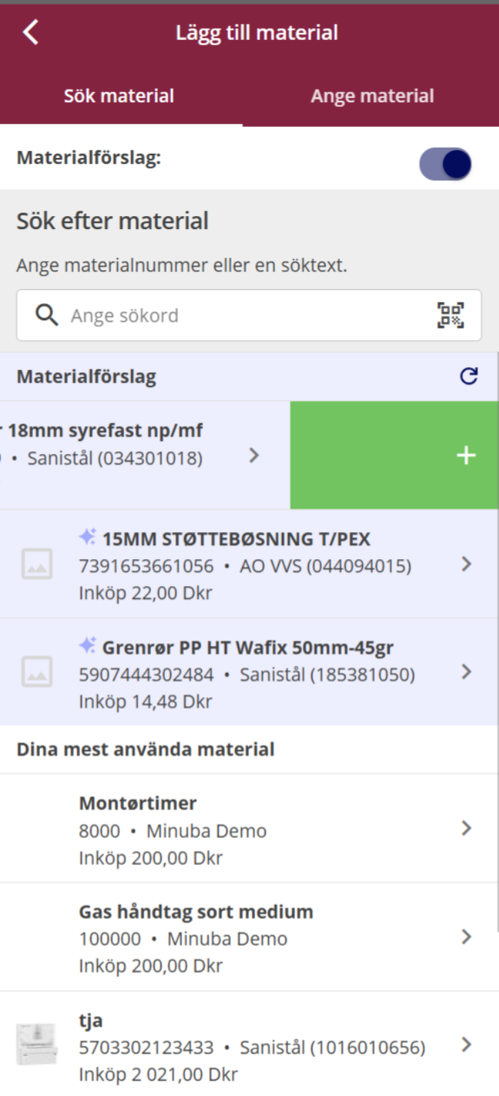Go back using the header arrow
Viewport: 499px width, 1096px height.
30,32
